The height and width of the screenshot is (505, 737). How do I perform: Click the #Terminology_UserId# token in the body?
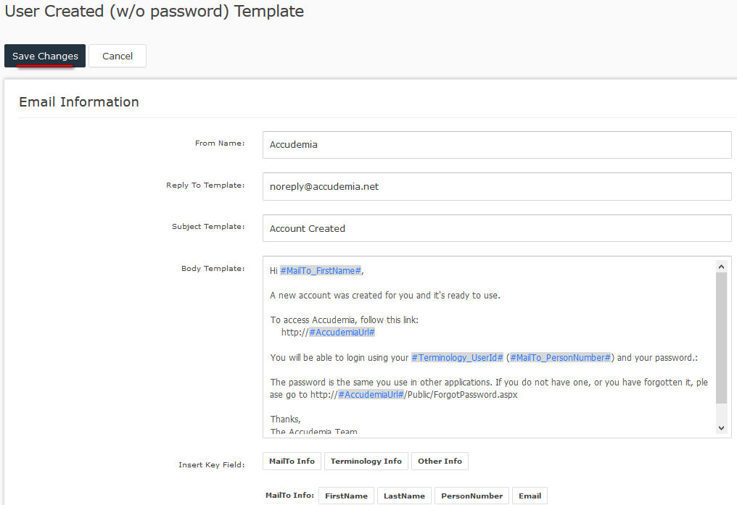457,357
